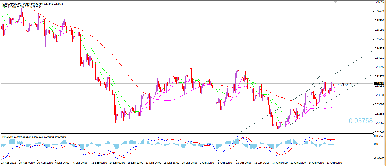Click the 0.96220 price scale label
Image resolution: width=386 pixels, height=166 pixels.
pyautogui.click(x=379, y=11)
